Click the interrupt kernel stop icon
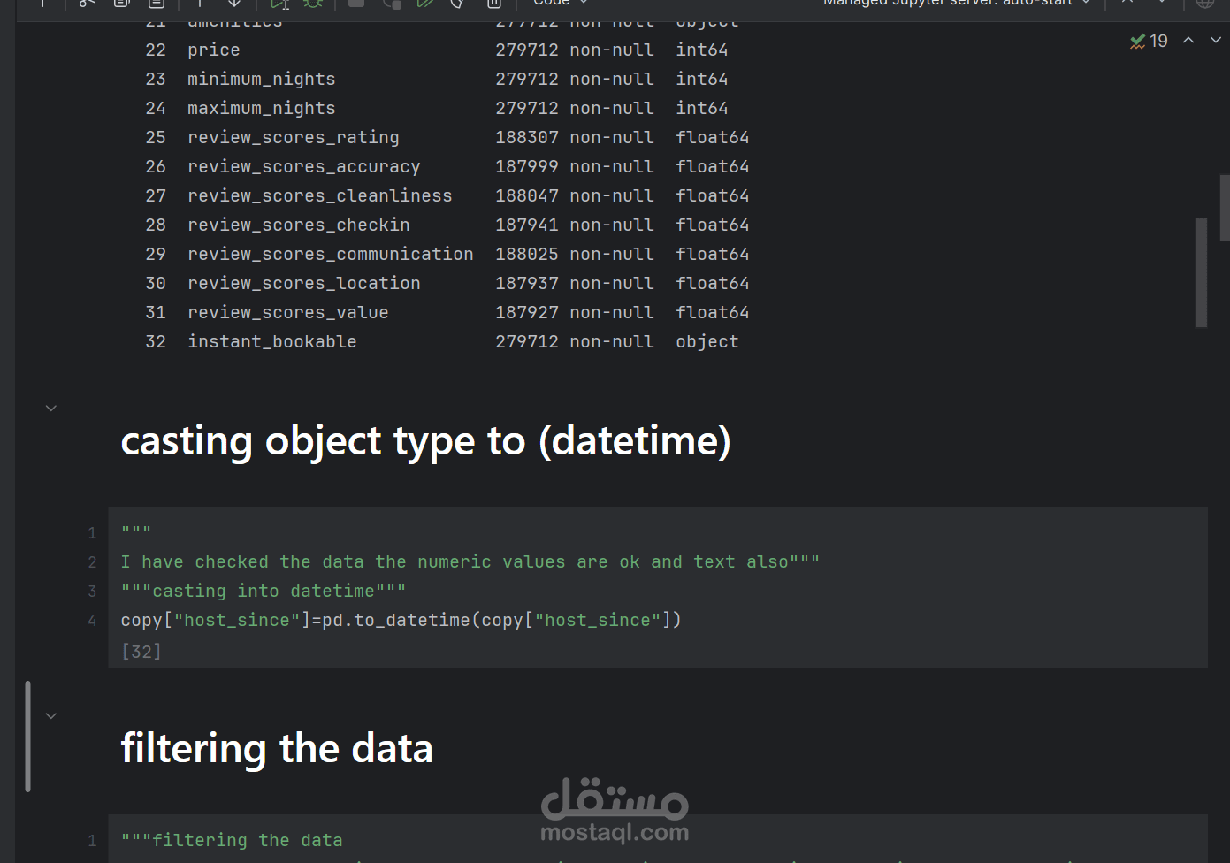Viewport: 1230px width, 863px height. click(356, 4)
